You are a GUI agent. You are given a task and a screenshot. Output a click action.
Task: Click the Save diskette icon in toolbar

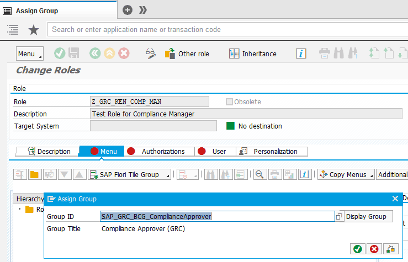click(x=74, y=54)
